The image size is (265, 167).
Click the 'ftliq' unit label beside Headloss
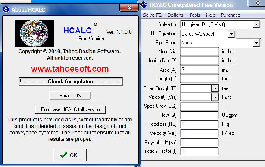(225, 124)
